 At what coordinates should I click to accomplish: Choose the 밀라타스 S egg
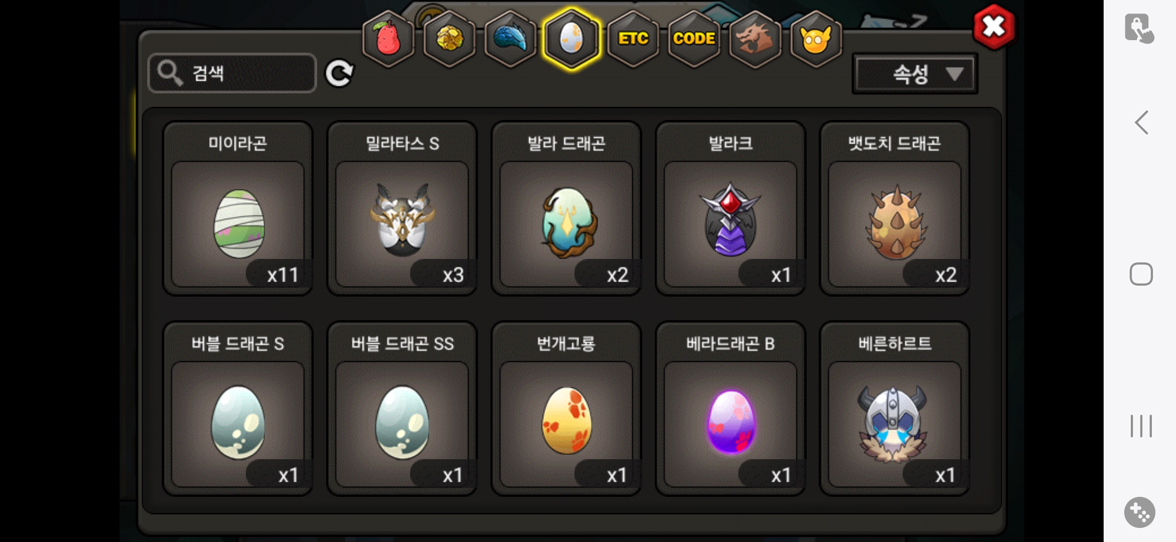coord(402,208)
